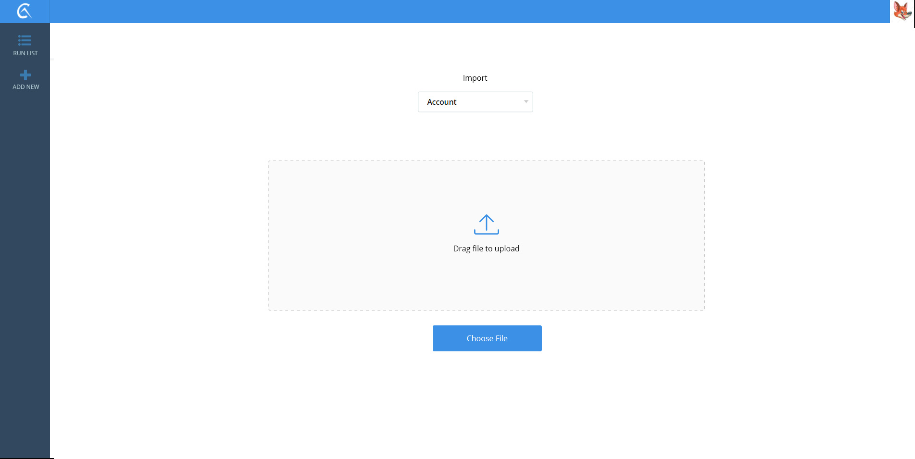This screenshot has width=915, height=459.
Task: Open the fox avatar user menu
Action: [x=902, y=11]
